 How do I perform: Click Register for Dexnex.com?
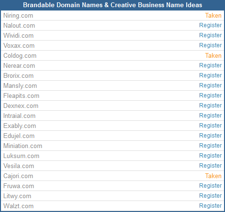(x=211, y=106)
